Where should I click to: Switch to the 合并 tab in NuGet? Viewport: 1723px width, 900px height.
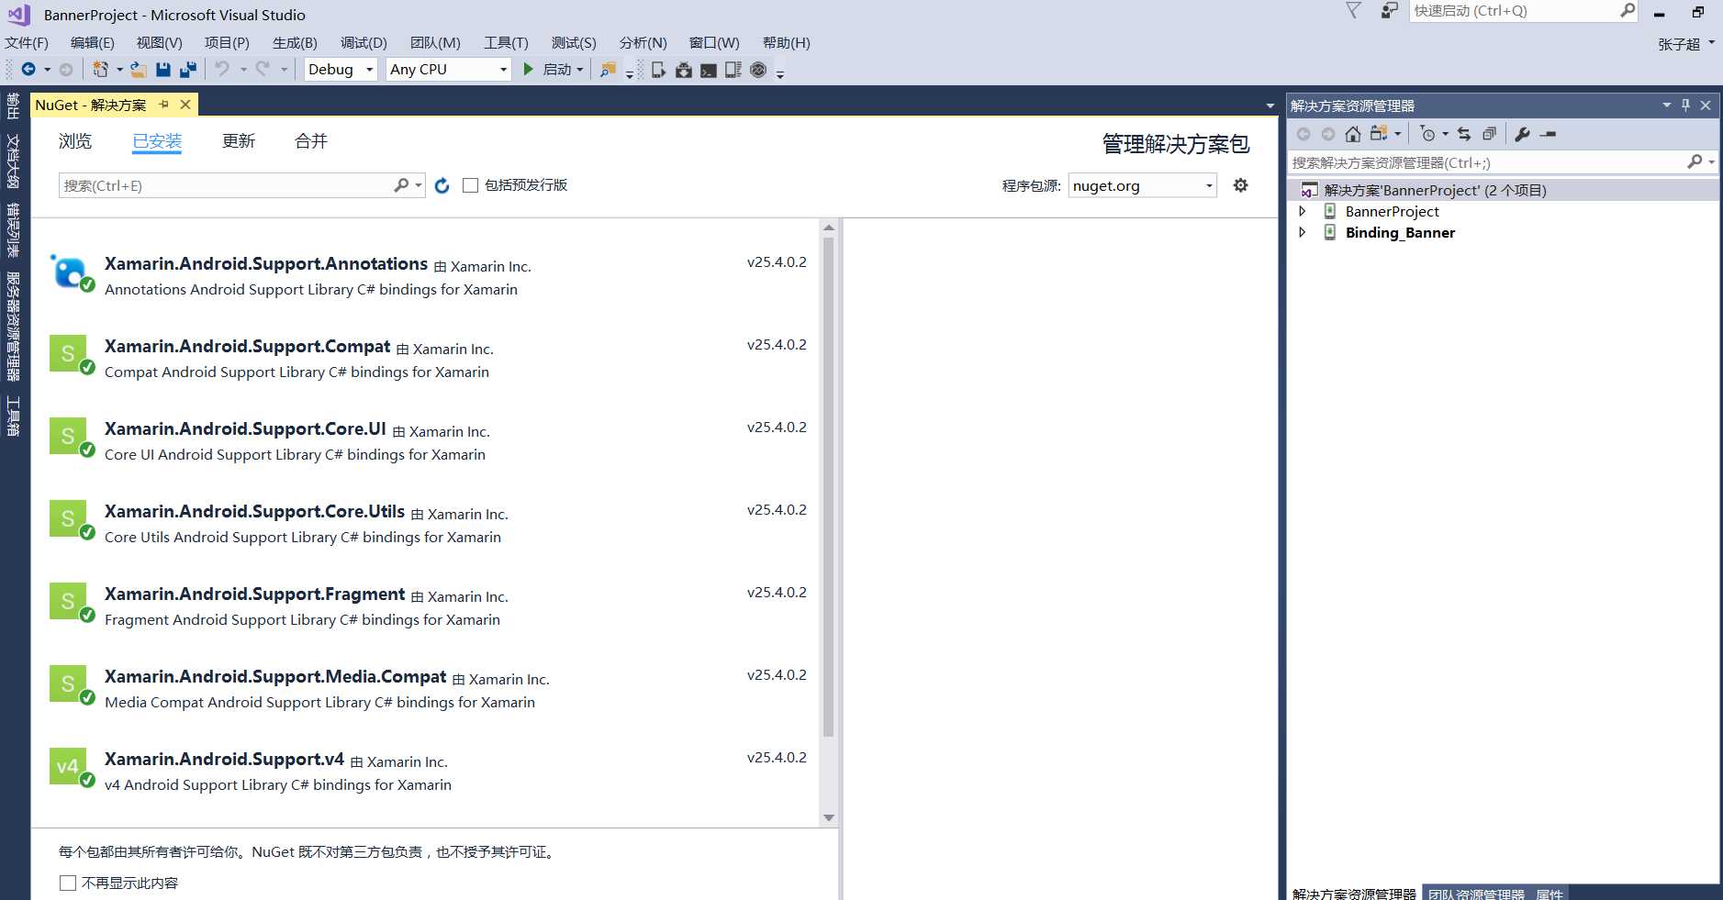pos(311,141)
